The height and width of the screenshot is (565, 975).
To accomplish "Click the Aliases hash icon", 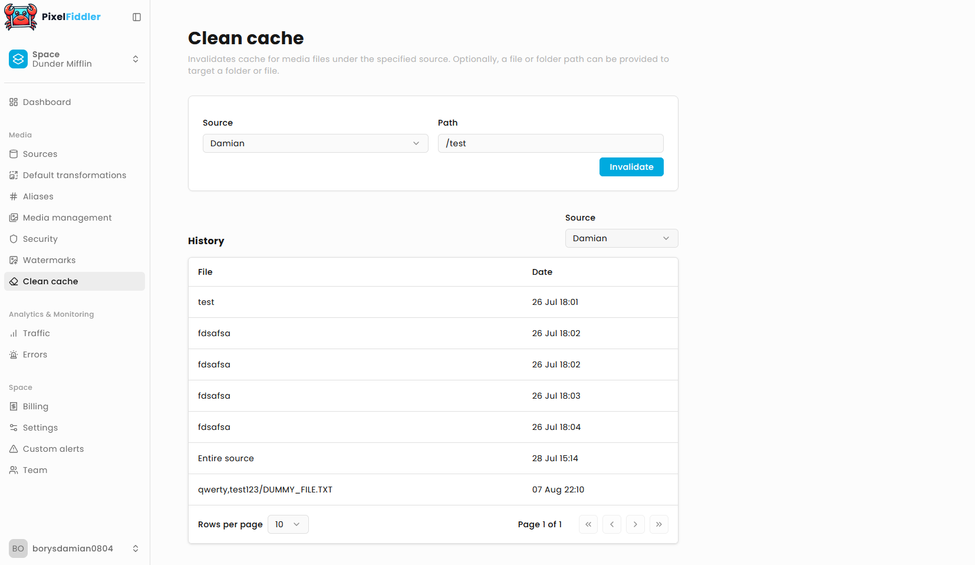I will click(x=14, y=196).
